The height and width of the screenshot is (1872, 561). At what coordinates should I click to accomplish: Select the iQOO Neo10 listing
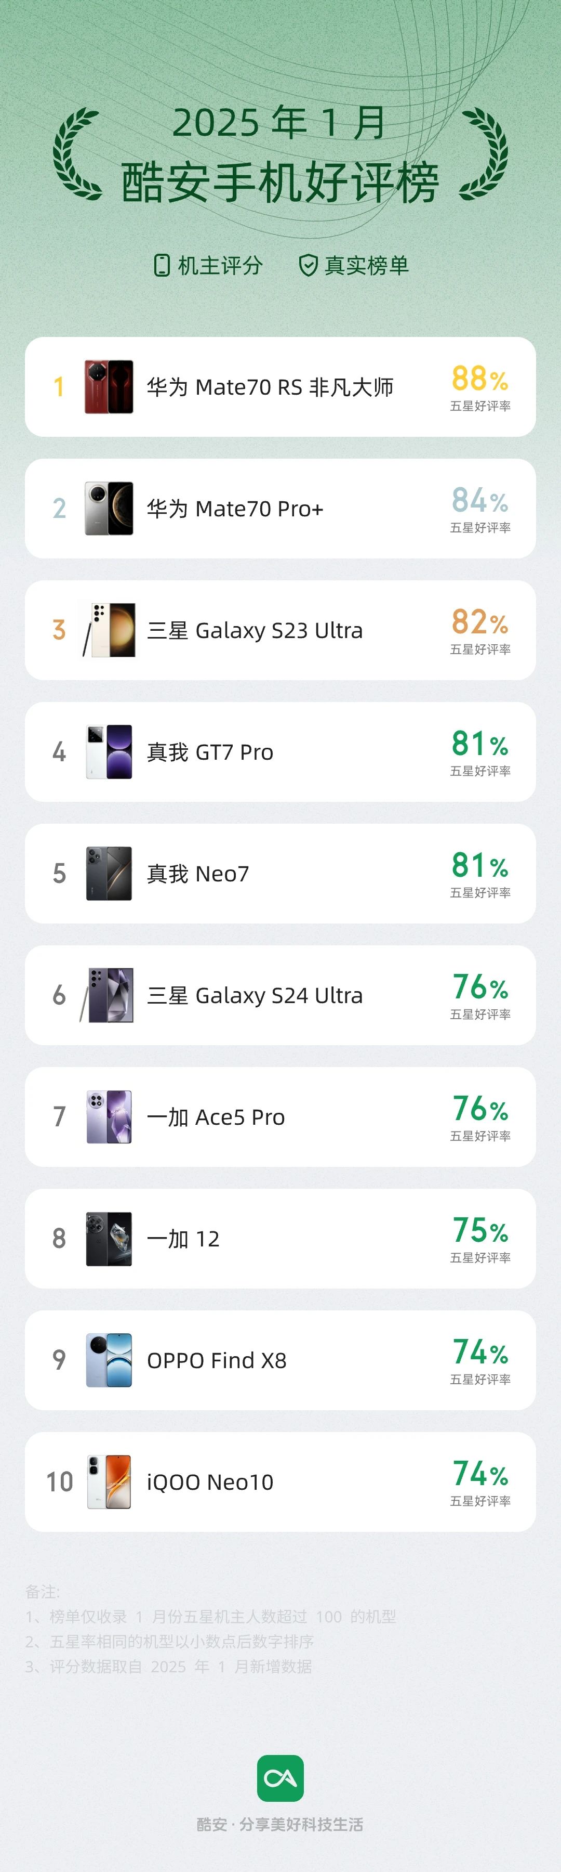click(280, 1482)
